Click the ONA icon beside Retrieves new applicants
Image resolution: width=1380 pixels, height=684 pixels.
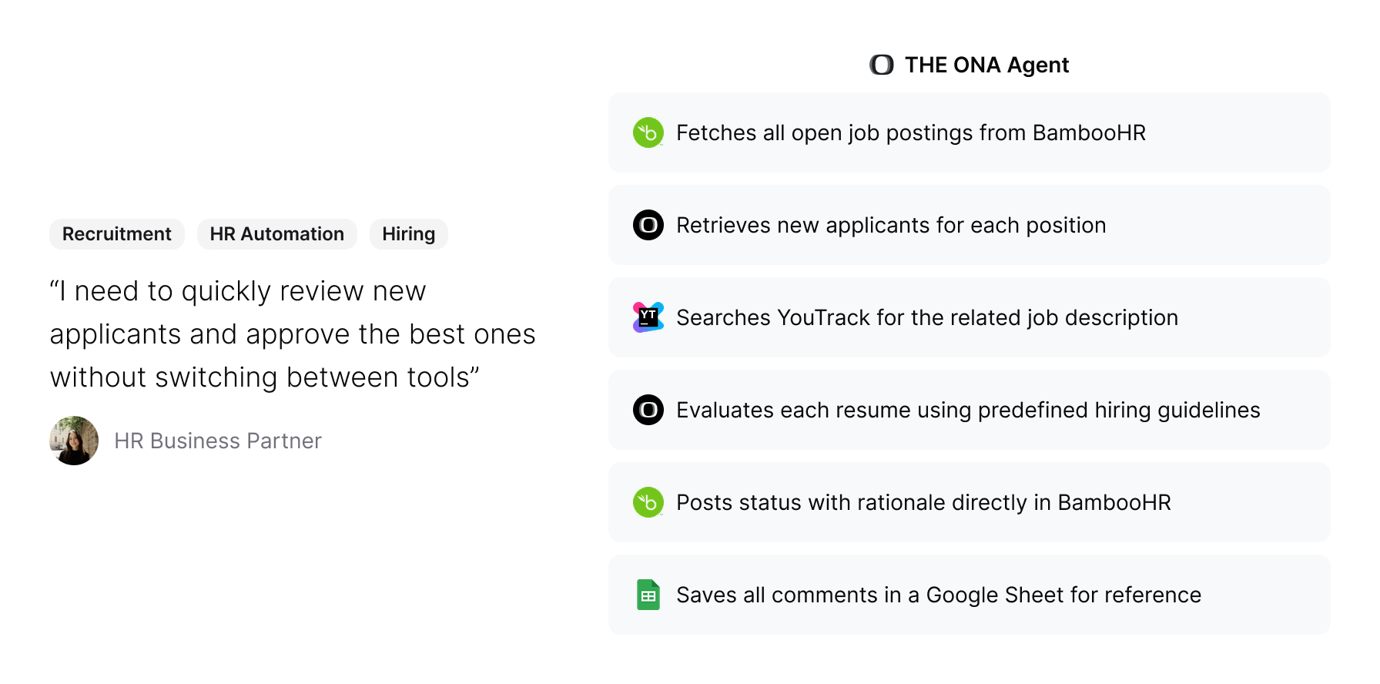[x=648, y=225]
